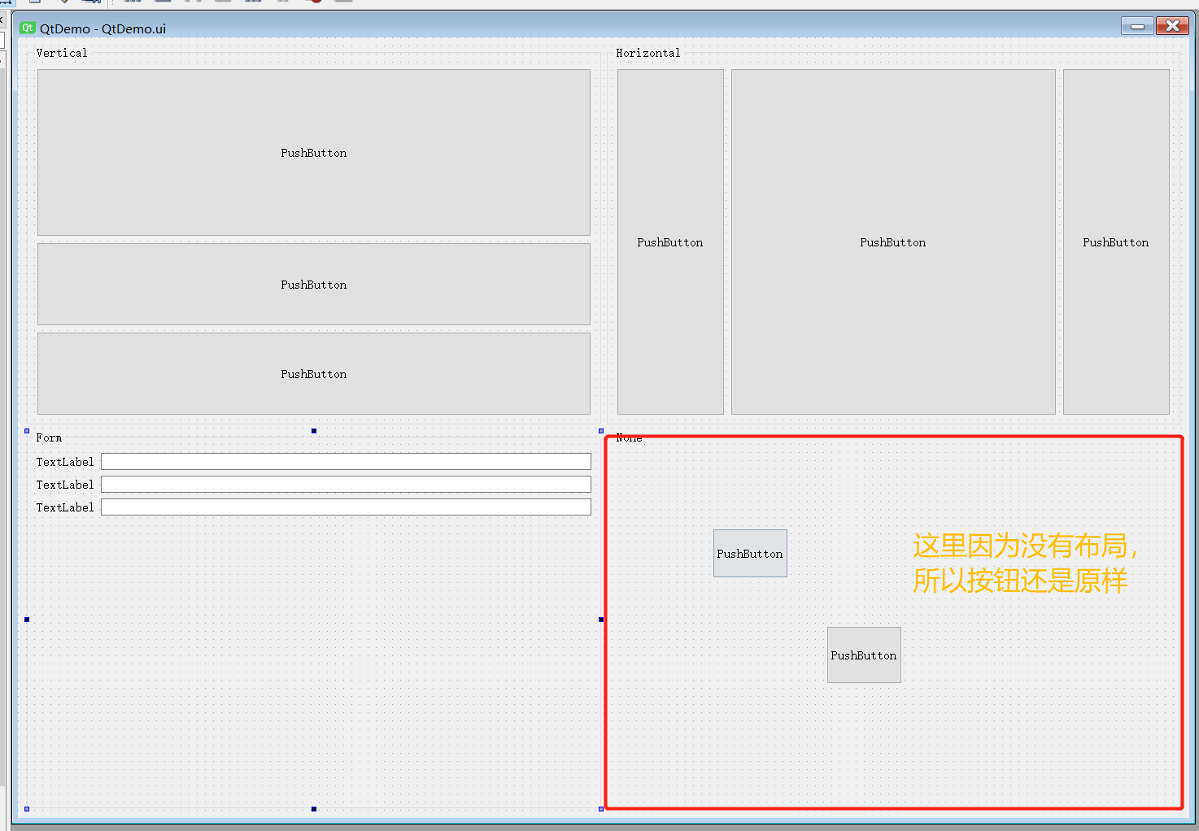
Task: Select the left narrow PushButton in Horizontal group
Action: (x=669, y=242)
